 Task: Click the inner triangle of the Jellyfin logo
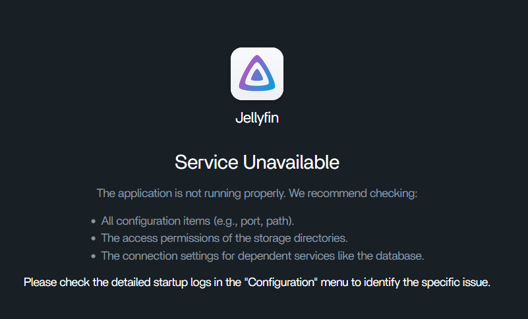tap(257, 76)
